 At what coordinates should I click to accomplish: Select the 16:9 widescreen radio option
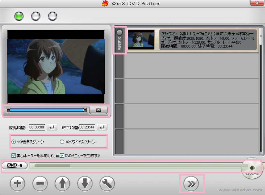click(x=78, y=142)
